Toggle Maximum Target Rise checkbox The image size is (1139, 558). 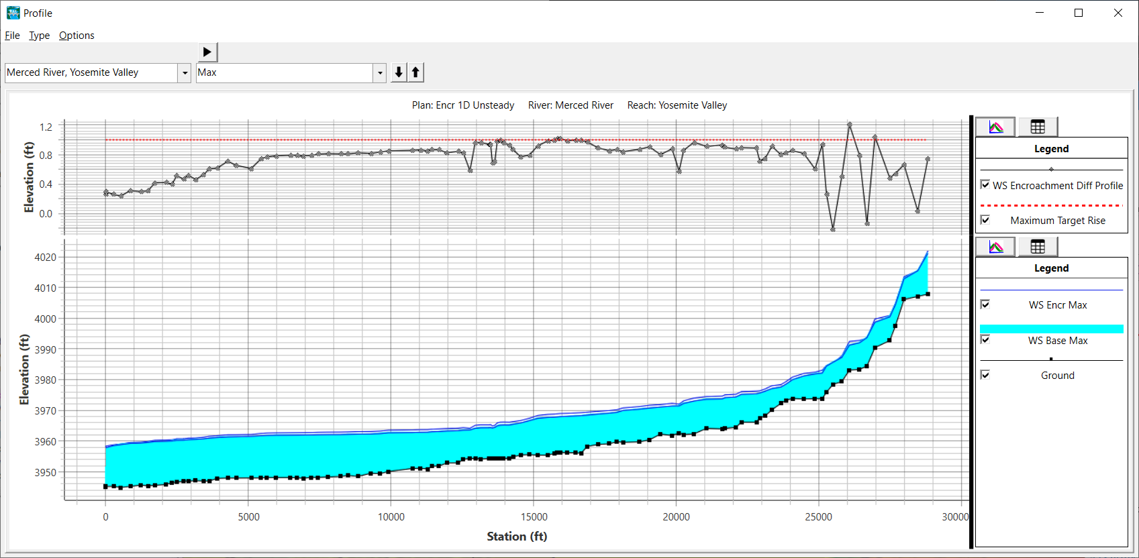985,220
